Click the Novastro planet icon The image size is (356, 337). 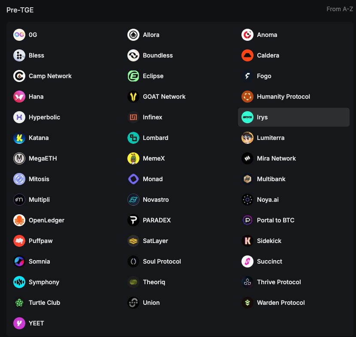coord(133,200)
